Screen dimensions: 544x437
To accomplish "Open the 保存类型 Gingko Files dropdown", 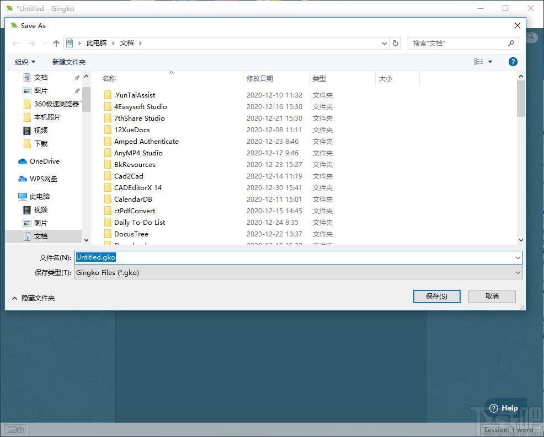I will point(298,273).
